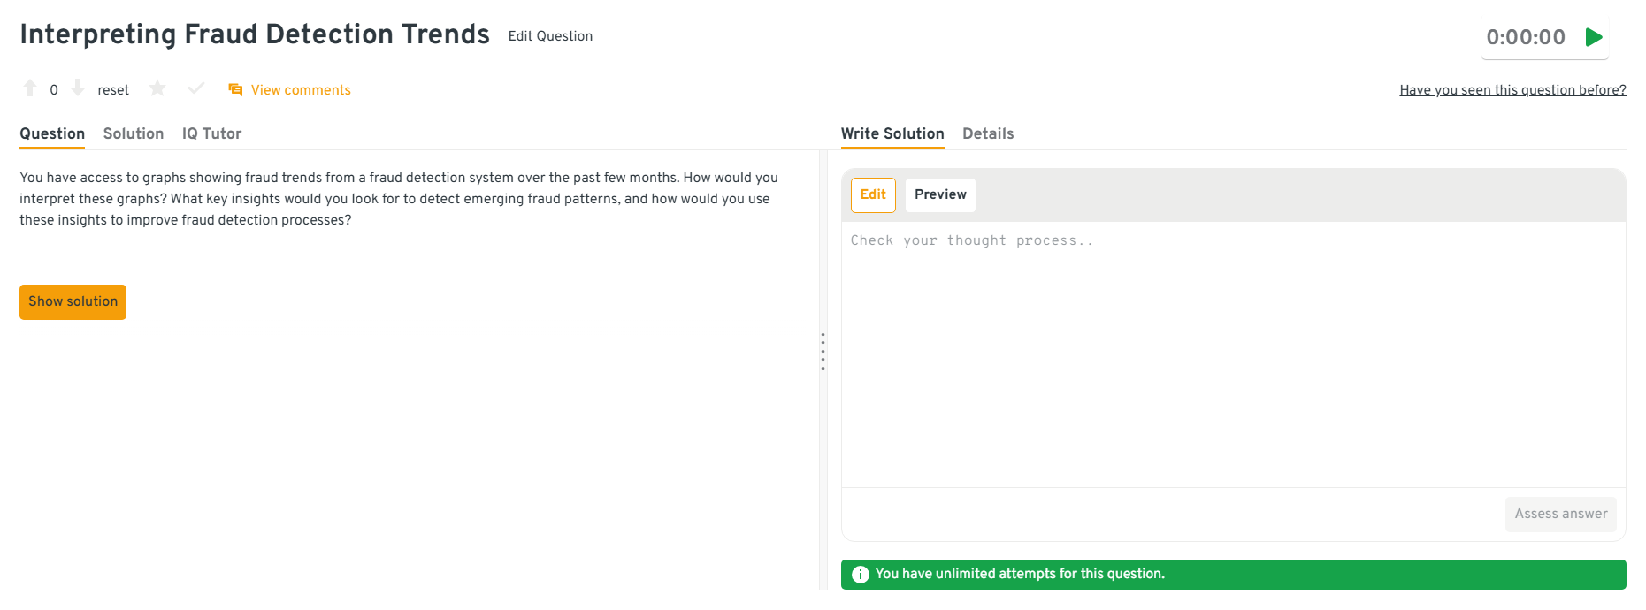Screen dimensions: 1646x610
Task: Upvote this question with the up arrow
Action: click(x=30, y=88)
